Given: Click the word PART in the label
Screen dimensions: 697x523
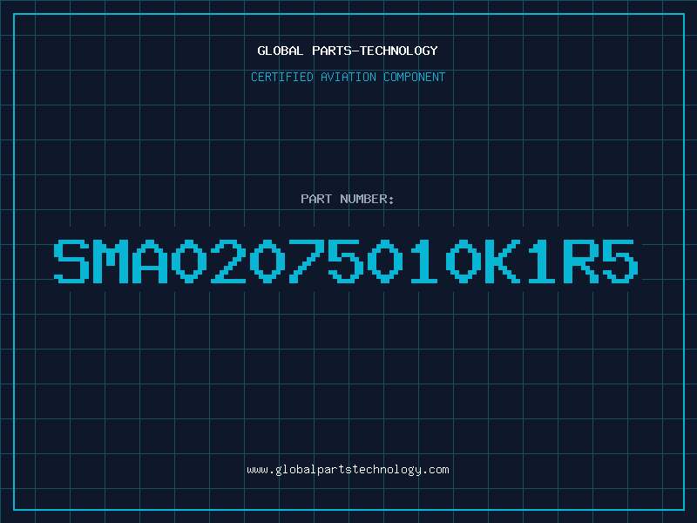Looking at the screenshot, I should tap(316, 199).
